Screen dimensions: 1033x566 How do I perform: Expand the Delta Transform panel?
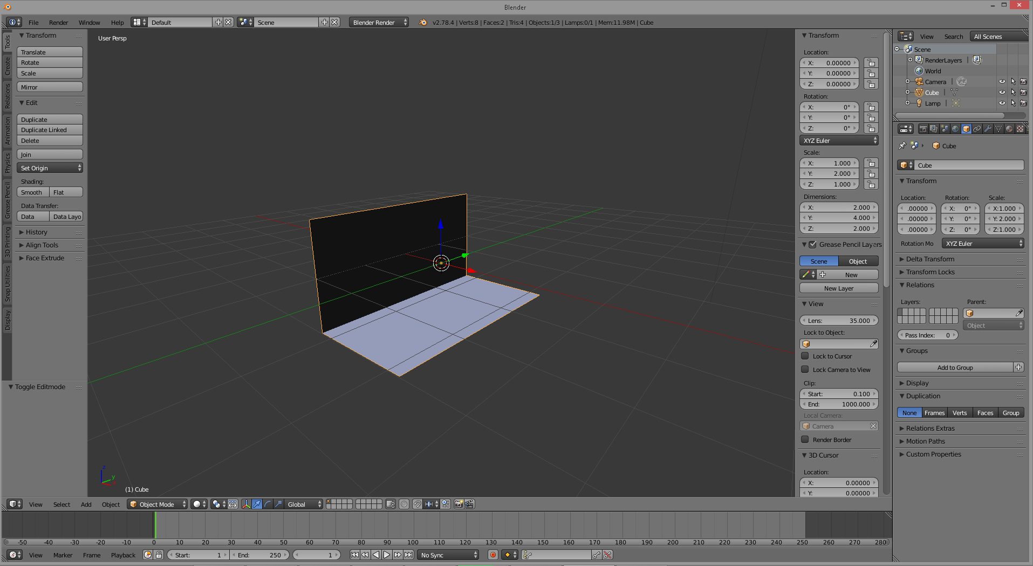click(930, 259)
